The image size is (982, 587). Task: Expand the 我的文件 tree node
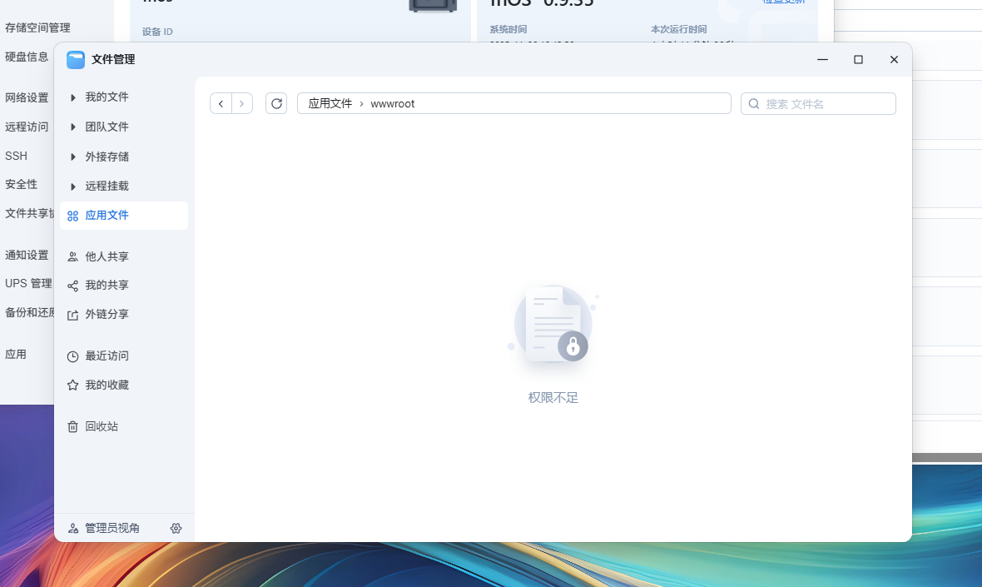[x=72, y=97]
